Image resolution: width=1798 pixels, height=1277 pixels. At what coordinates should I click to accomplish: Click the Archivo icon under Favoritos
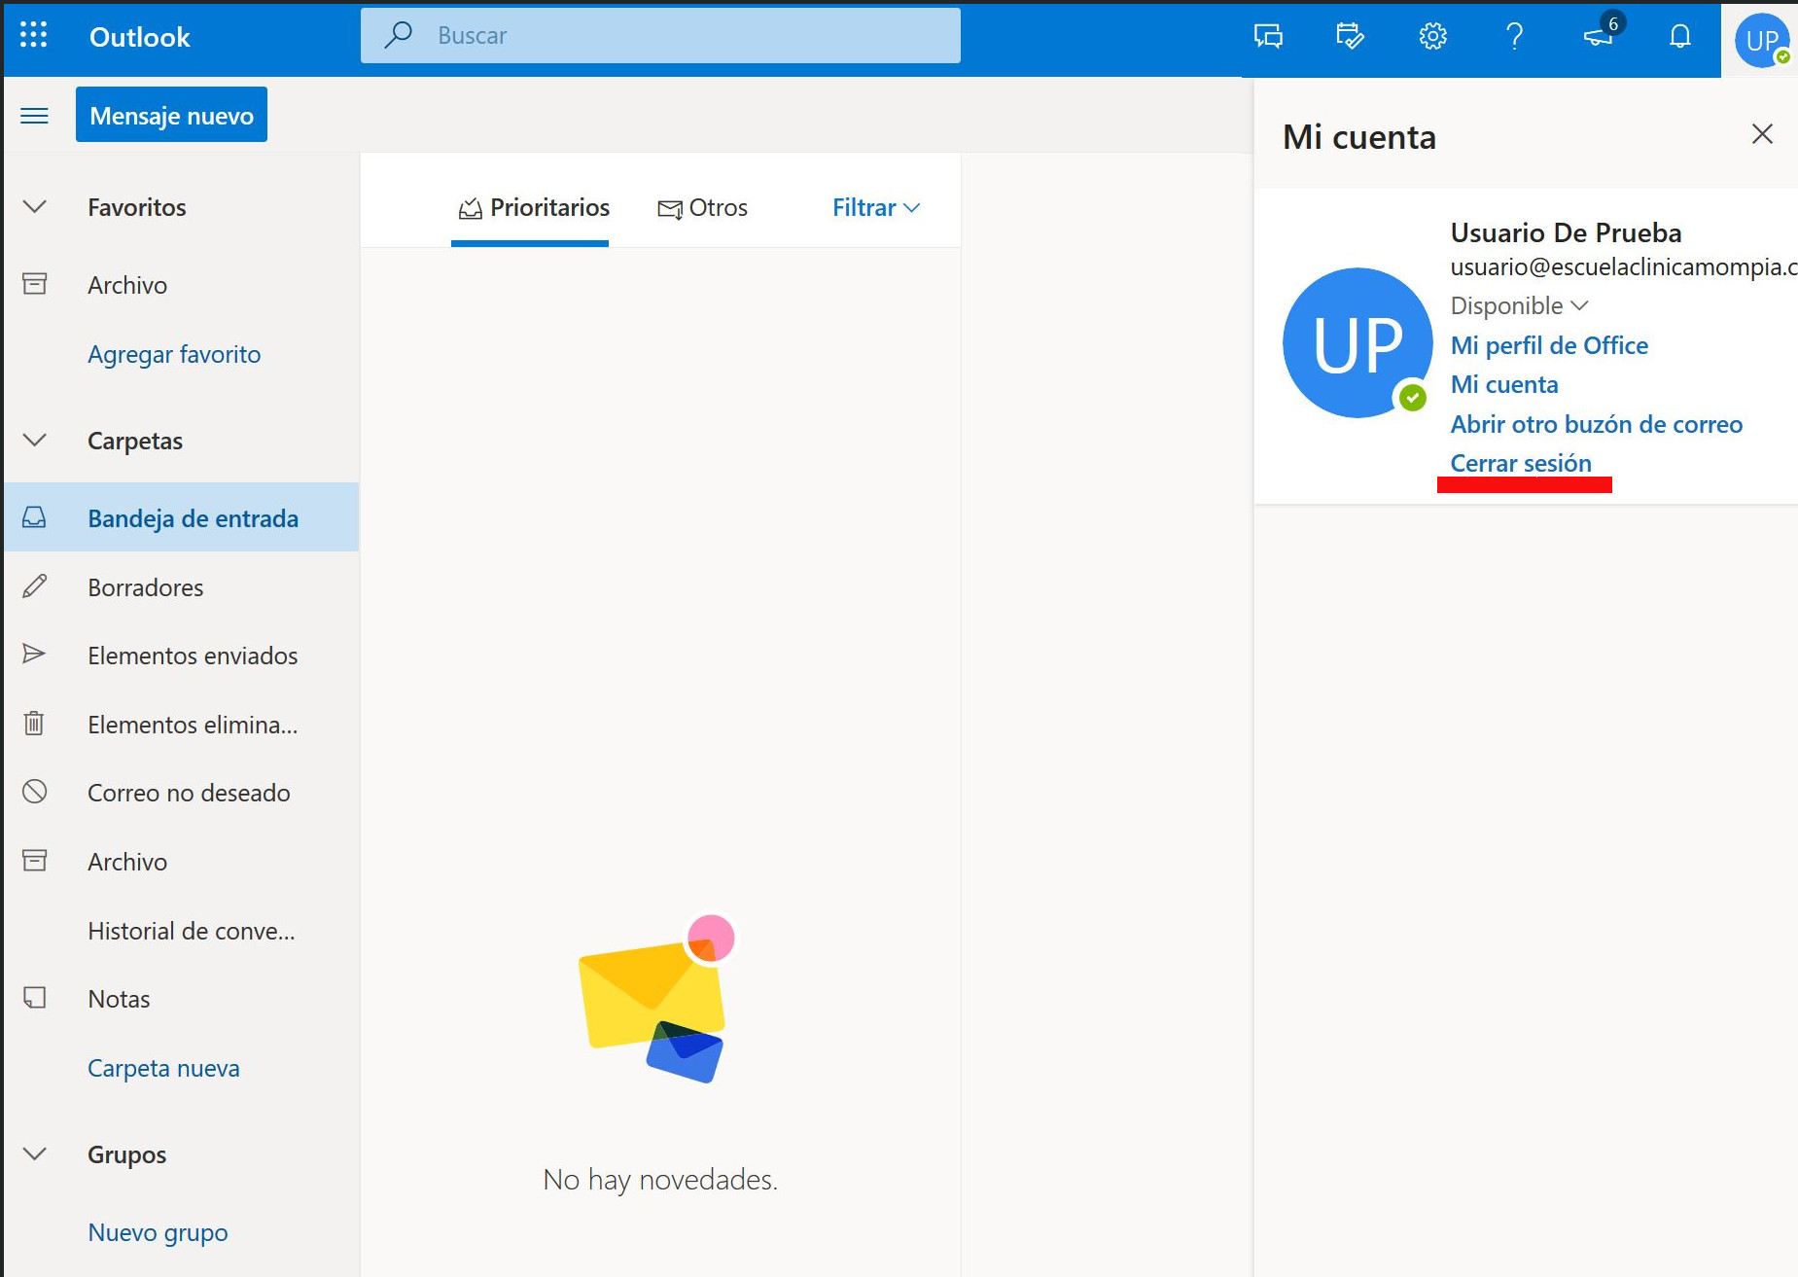click(x=35, y=284)
